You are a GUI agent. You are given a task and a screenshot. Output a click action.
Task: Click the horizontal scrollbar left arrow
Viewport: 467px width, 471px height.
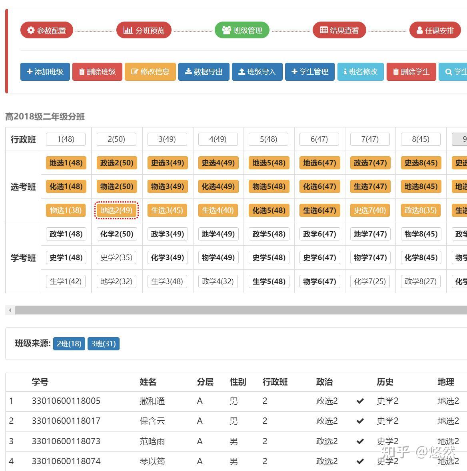pyautogui.click(x=9, y=310)
